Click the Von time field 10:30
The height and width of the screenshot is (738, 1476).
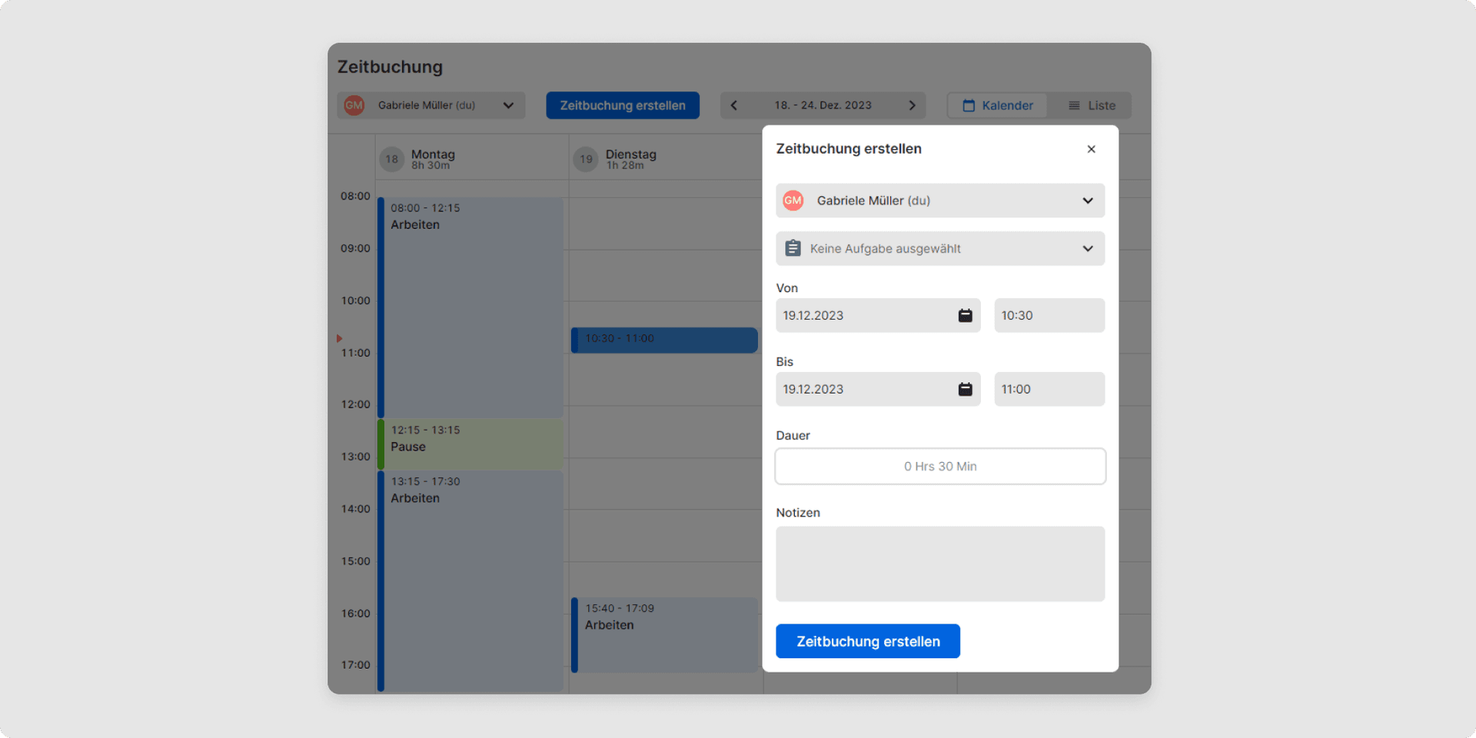tap(1049, 315)
